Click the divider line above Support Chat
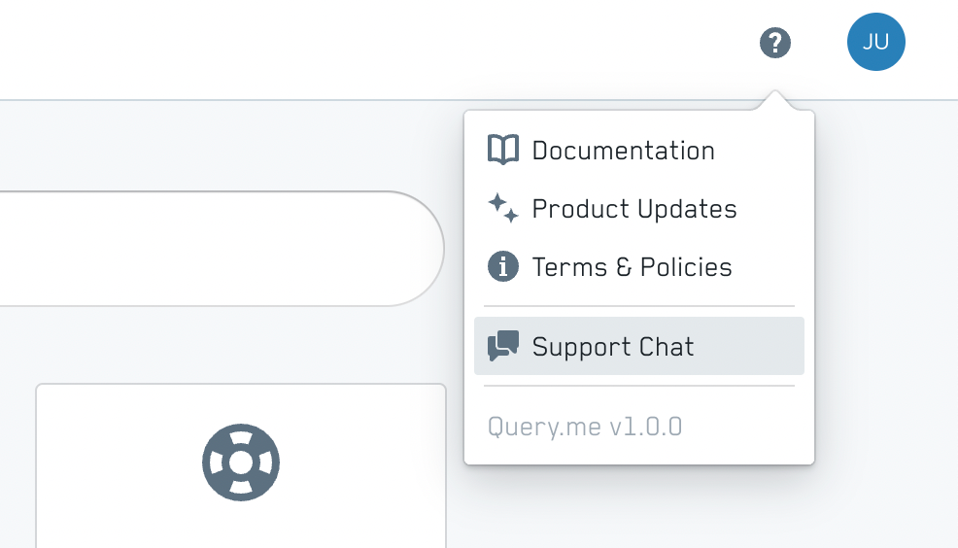This screenshot has width=958, height=548. pyautogui.click(x=639, y=305)
